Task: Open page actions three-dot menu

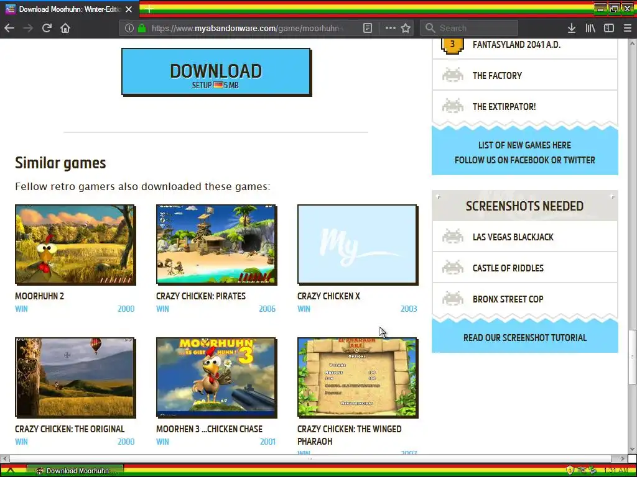Action: click(x=391, y=28)
